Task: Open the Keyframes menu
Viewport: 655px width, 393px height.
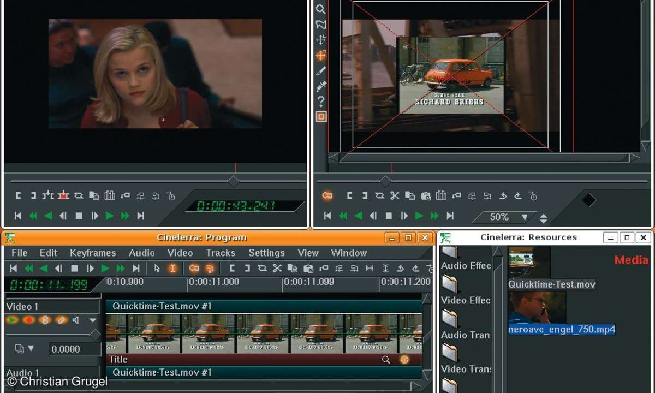Action: pyautogui.click(x=93, y=253)
